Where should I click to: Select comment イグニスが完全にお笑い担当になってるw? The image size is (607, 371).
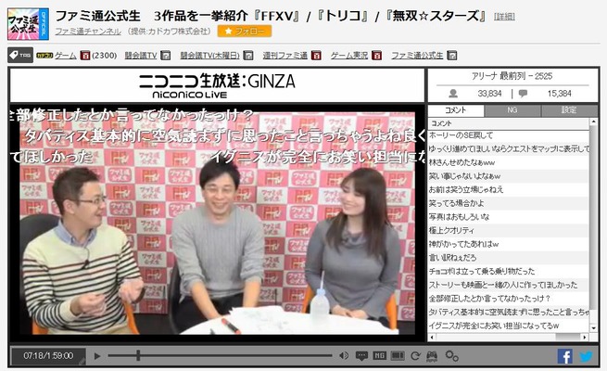(508, 326)
